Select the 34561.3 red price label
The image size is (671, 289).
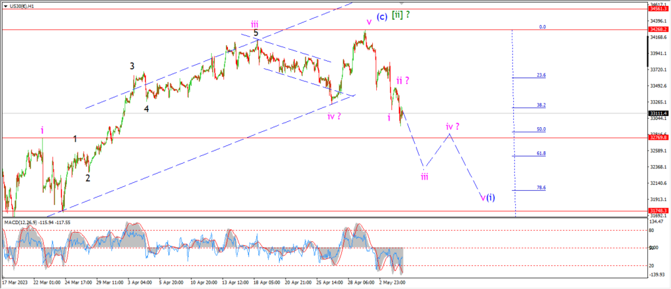[657, 9]
